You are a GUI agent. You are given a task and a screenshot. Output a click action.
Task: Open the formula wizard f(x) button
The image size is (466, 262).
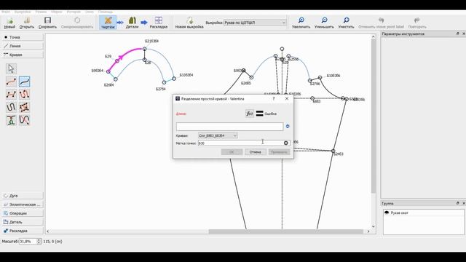[x=250, y=114]
